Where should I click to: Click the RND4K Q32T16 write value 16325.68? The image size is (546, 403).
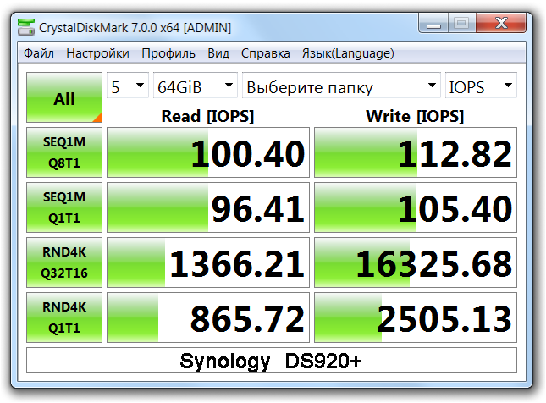pos(416,262)
